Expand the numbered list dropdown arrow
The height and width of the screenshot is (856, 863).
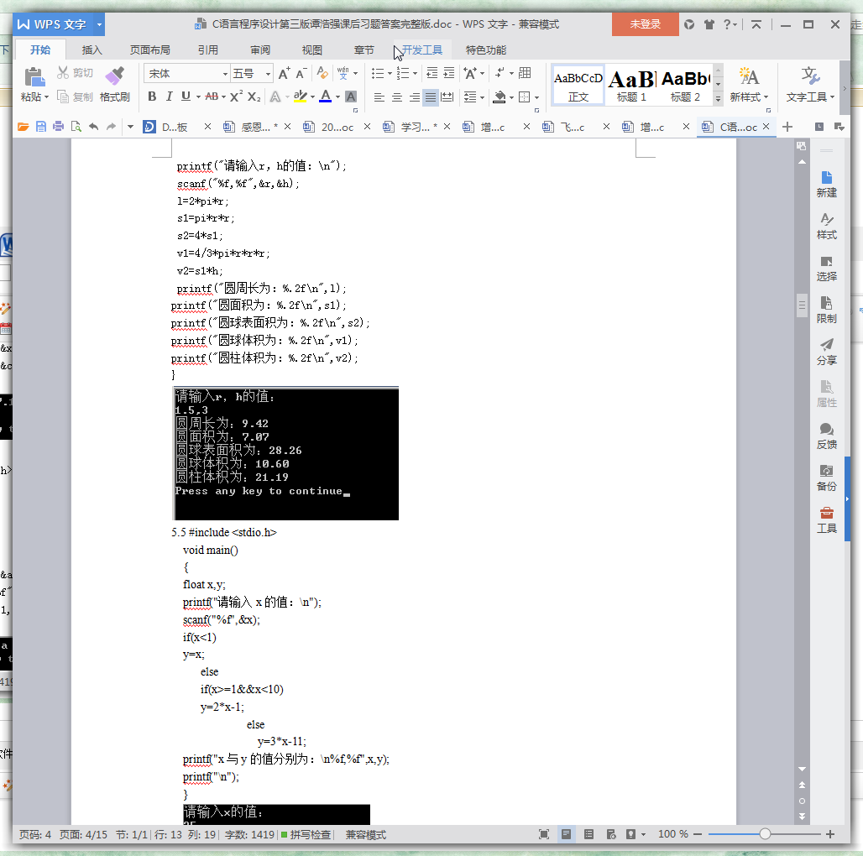point(416,74)
